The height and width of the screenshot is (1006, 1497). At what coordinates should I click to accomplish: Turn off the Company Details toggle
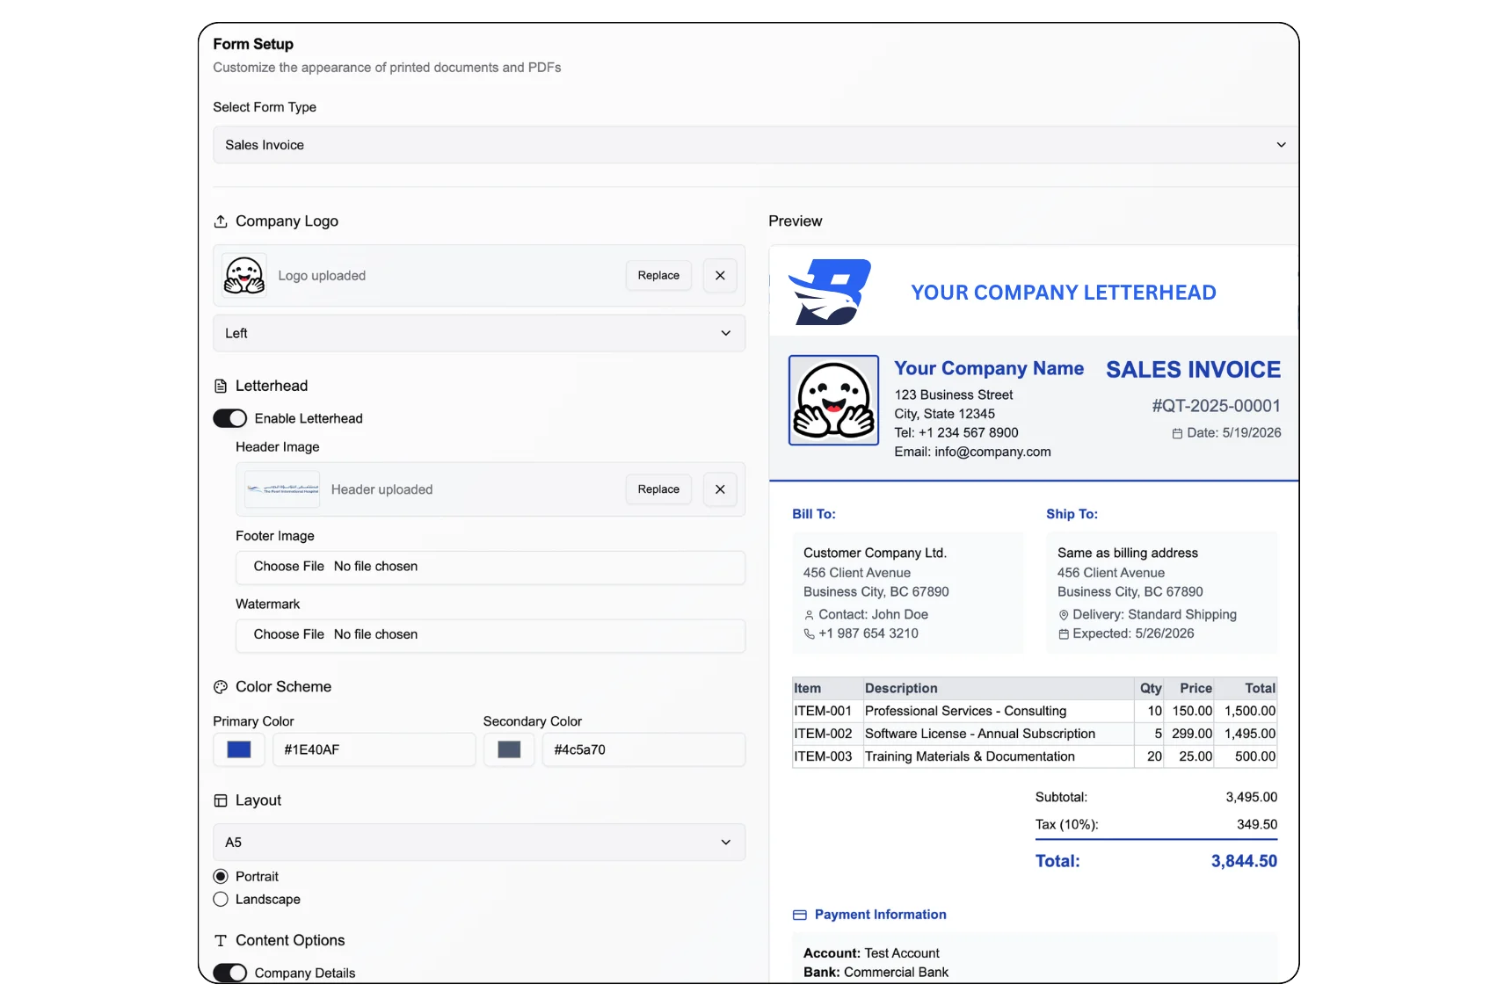pyautogui.click(x=230, y=973)
